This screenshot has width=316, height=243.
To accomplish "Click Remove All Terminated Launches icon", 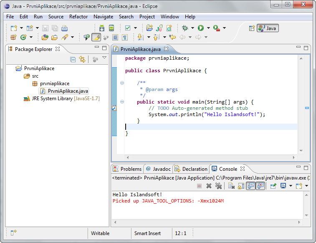I will pyautogui.click(x=218, y=186).
